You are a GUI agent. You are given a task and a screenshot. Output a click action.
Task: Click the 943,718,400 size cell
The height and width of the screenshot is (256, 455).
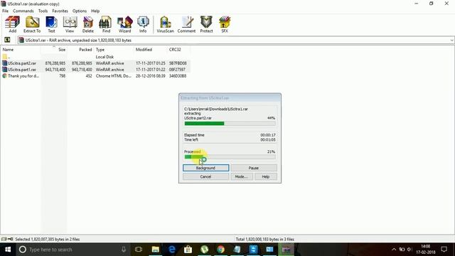pyautogui.click(x=55, y=70)
